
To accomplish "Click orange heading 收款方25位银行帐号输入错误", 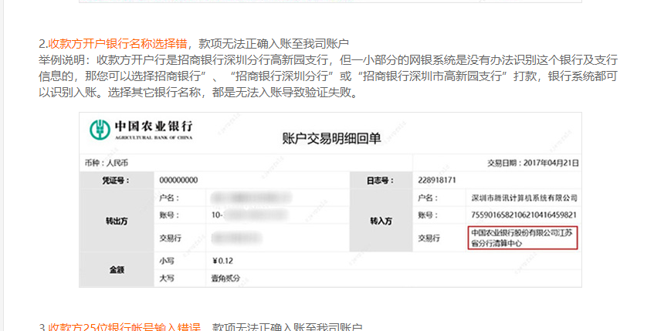I will [124, 327].
